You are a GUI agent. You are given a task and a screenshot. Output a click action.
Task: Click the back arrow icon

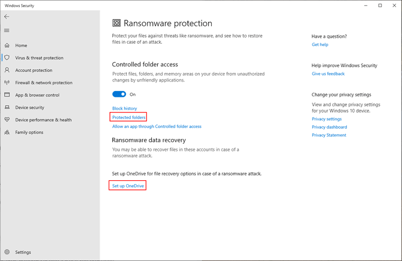pyautogui.click(x=7, y=17)
